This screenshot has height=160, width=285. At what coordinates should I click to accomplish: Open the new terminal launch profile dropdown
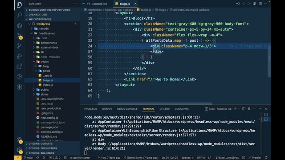tap(239, 109)
